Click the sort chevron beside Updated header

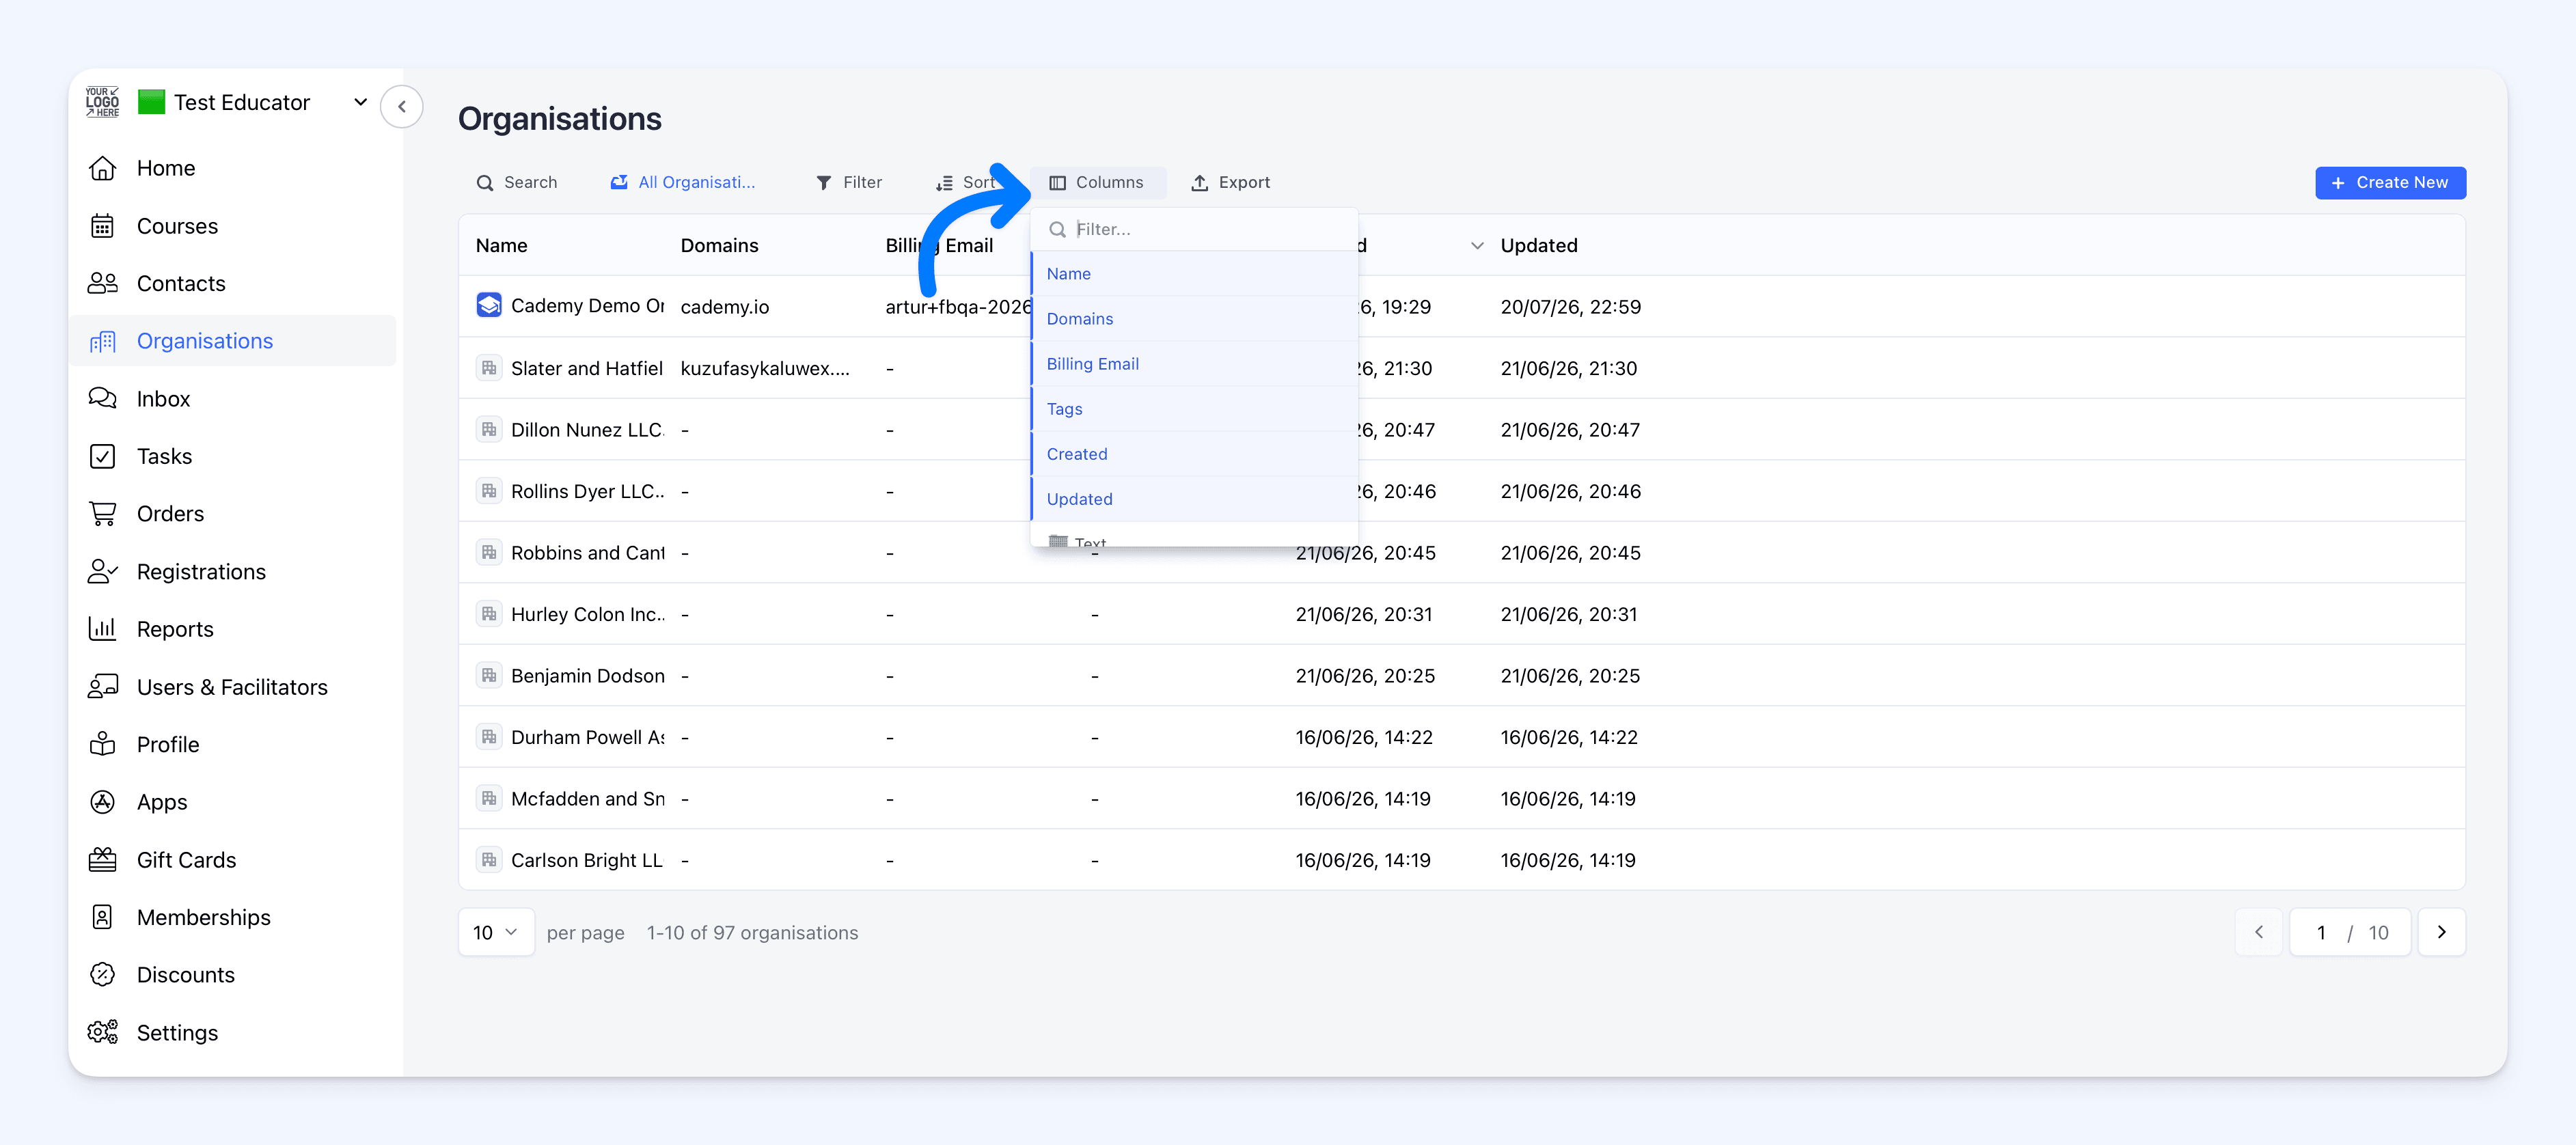click(1477, 246)
